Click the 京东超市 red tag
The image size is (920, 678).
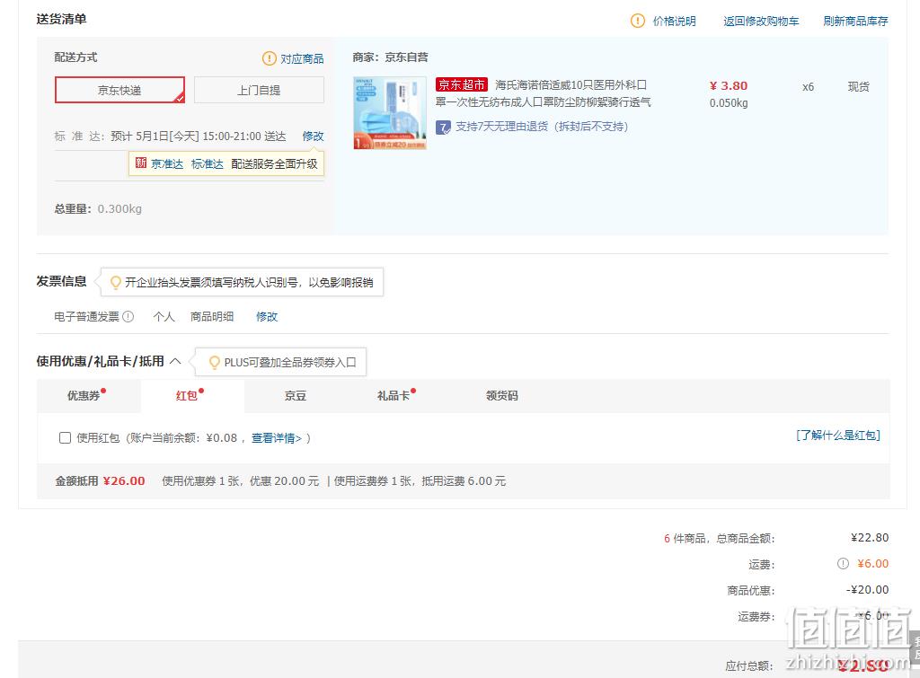coord(461,84)
